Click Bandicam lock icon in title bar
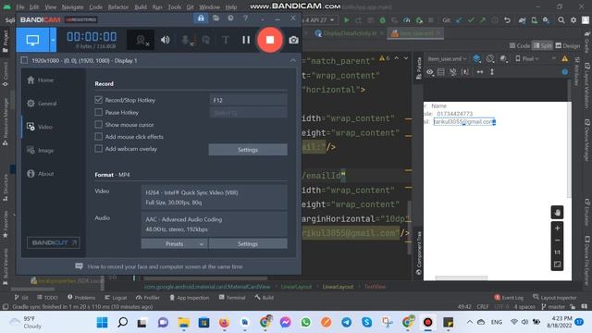Image resolution: width=592 pixels, height=333 pixels. click(201, 18)
